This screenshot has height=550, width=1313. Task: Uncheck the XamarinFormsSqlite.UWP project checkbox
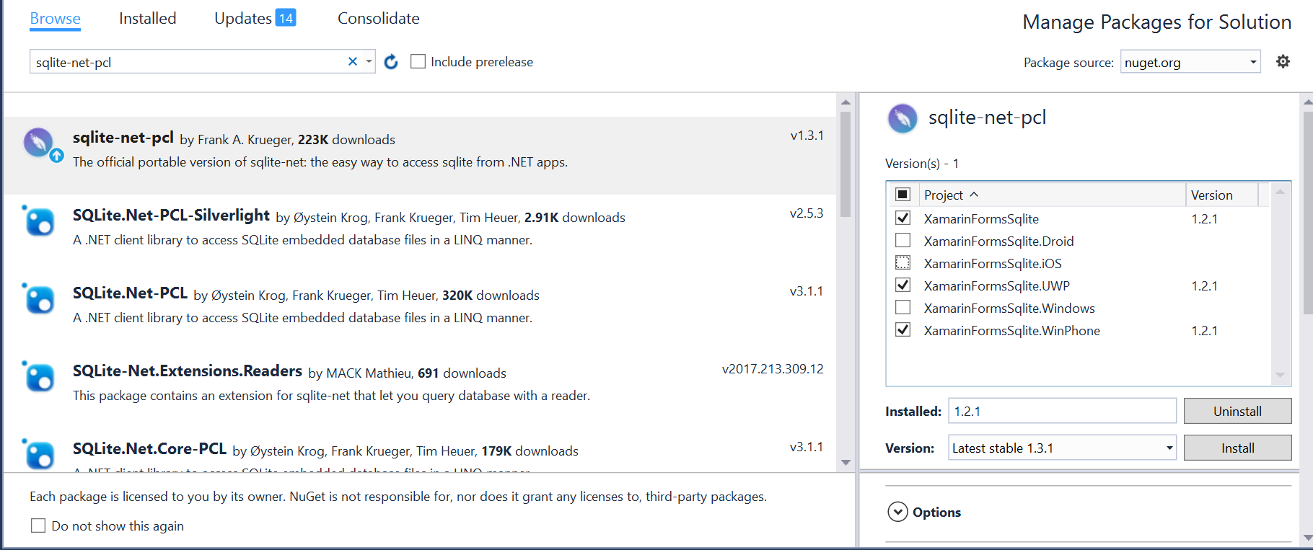point(903,285)
